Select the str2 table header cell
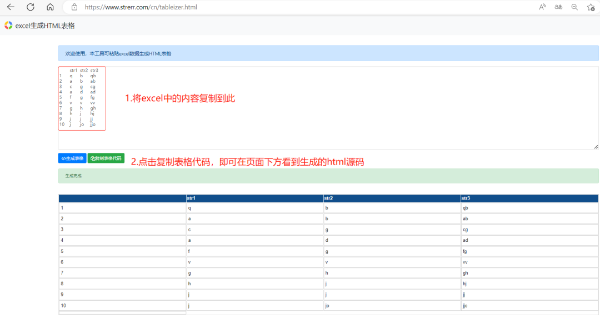This screenshot has height=318, width=600. click(x=392, y=198)
